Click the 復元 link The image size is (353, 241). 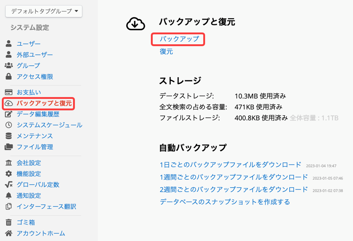pyautogui.click(x=166, y=52)
